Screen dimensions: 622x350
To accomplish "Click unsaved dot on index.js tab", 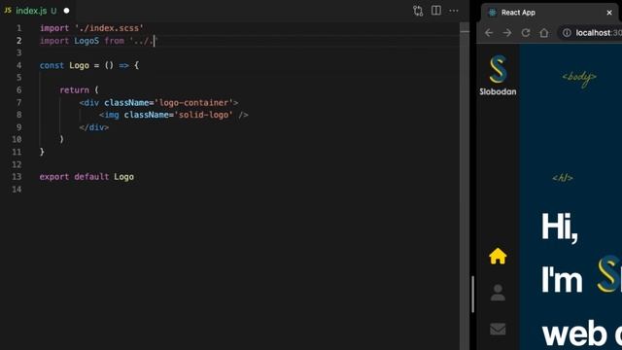I will [66, 11].
